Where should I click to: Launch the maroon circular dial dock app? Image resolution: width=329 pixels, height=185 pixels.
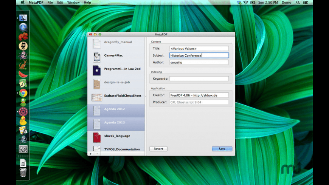click(x=23, y=112)
